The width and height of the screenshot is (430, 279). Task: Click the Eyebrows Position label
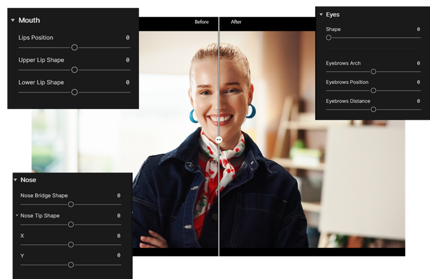[347, 82]
